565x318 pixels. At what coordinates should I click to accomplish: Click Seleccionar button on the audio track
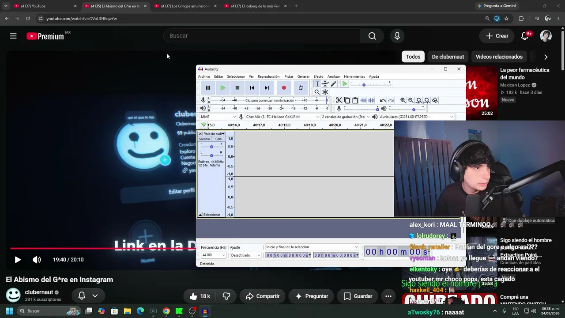point(212,215)
